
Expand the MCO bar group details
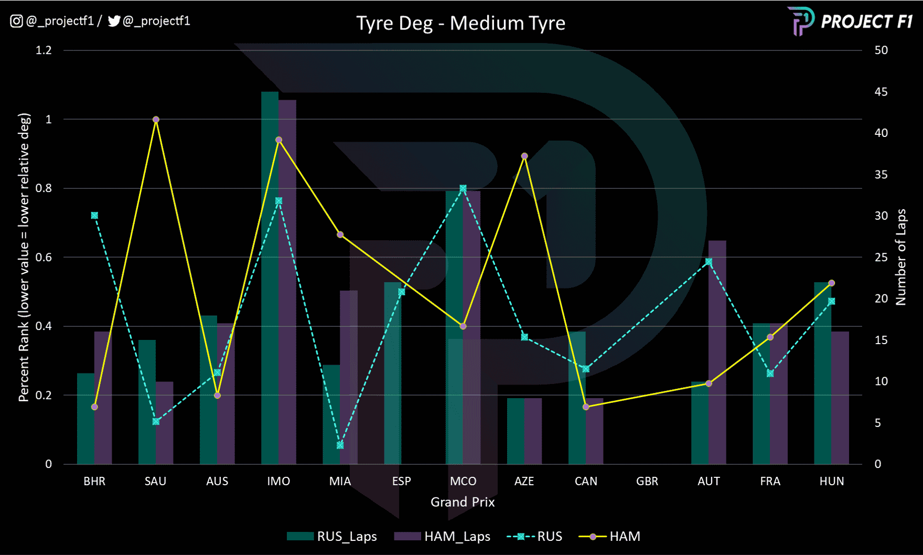(x=463, y=325)
